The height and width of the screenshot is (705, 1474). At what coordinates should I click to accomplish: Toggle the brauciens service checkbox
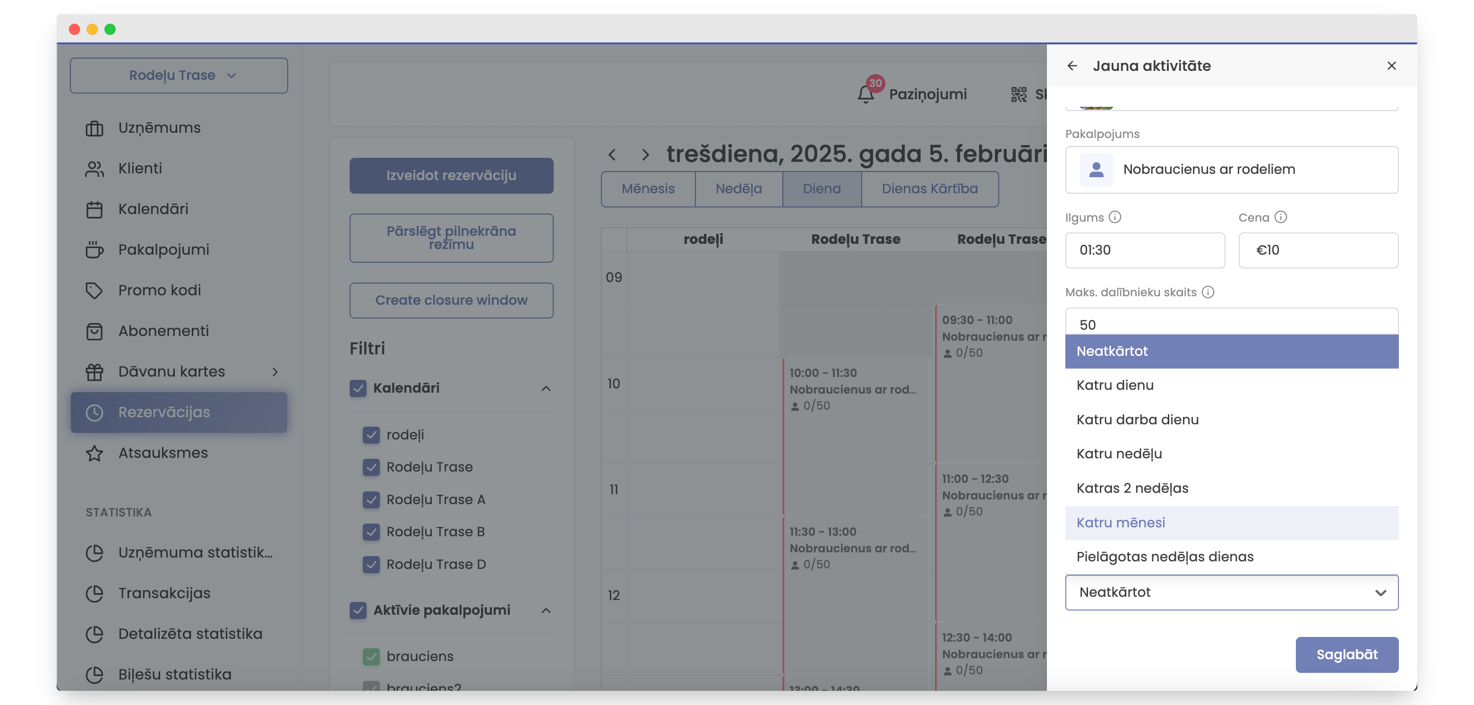point(371,656)
